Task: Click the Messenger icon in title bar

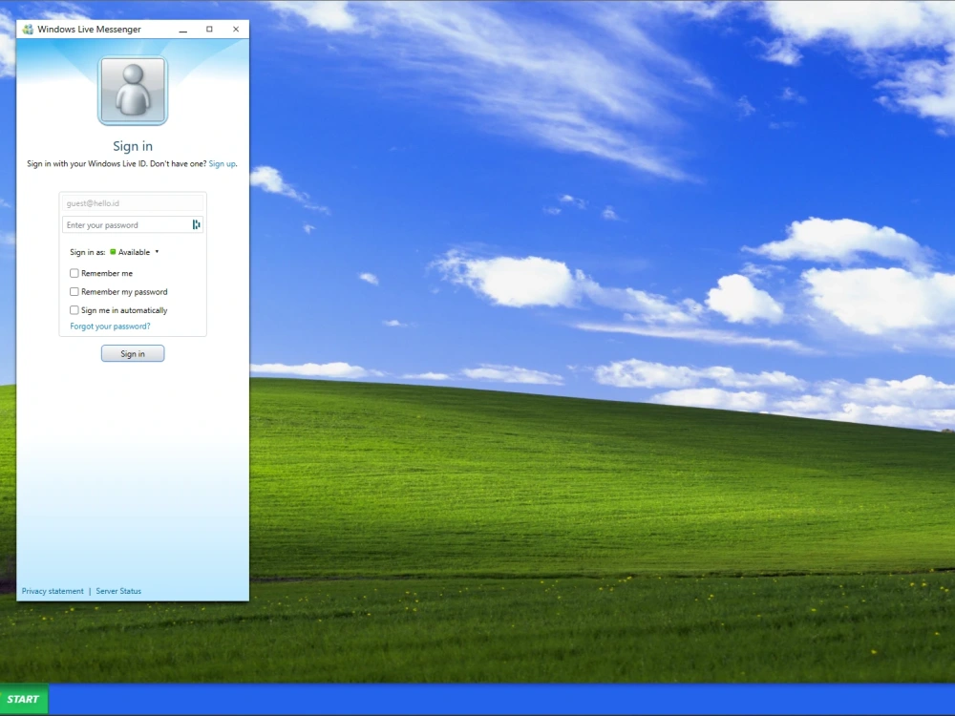Action: [x=28, y=30]
